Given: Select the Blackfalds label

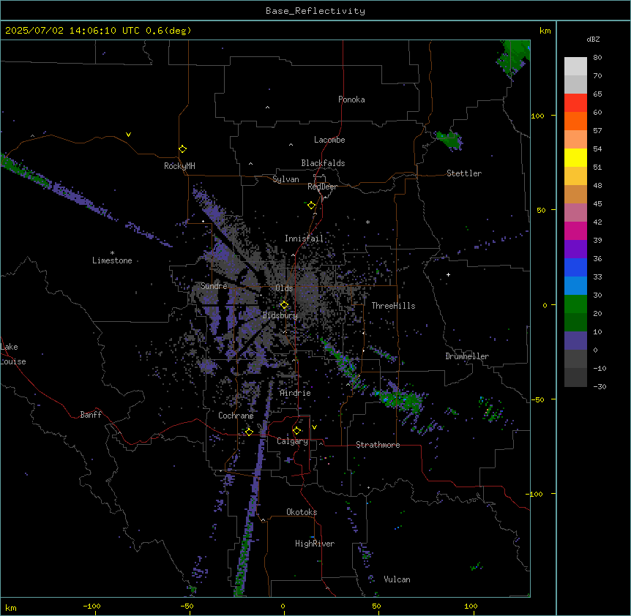Looking at the screenshot, I should 323,163.
